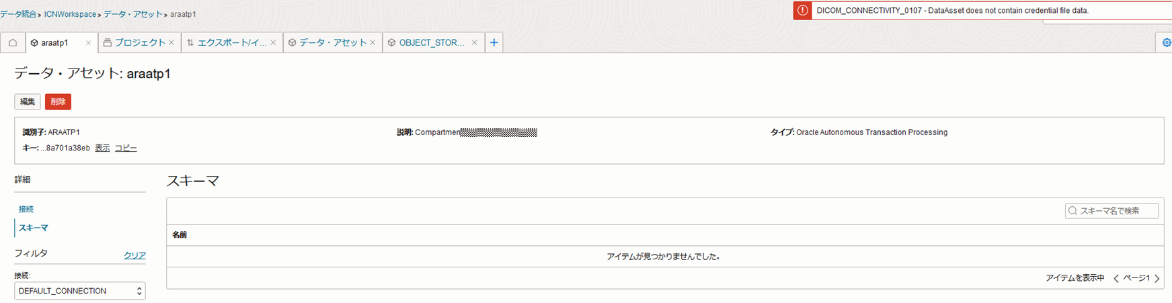Open the DEFAULT_CONNECTION dropdown
Screen dimensions: 1172x303
(x=79, y=291)
